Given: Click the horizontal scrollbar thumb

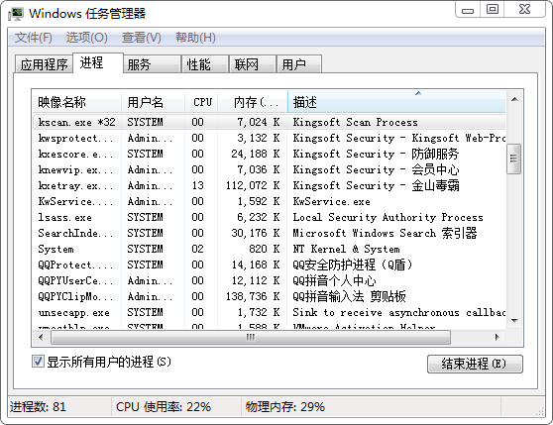Looking at the screenshot, I should 251,337.
